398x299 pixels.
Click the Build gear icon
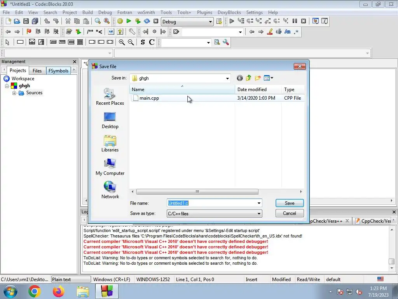pos(120,21)
